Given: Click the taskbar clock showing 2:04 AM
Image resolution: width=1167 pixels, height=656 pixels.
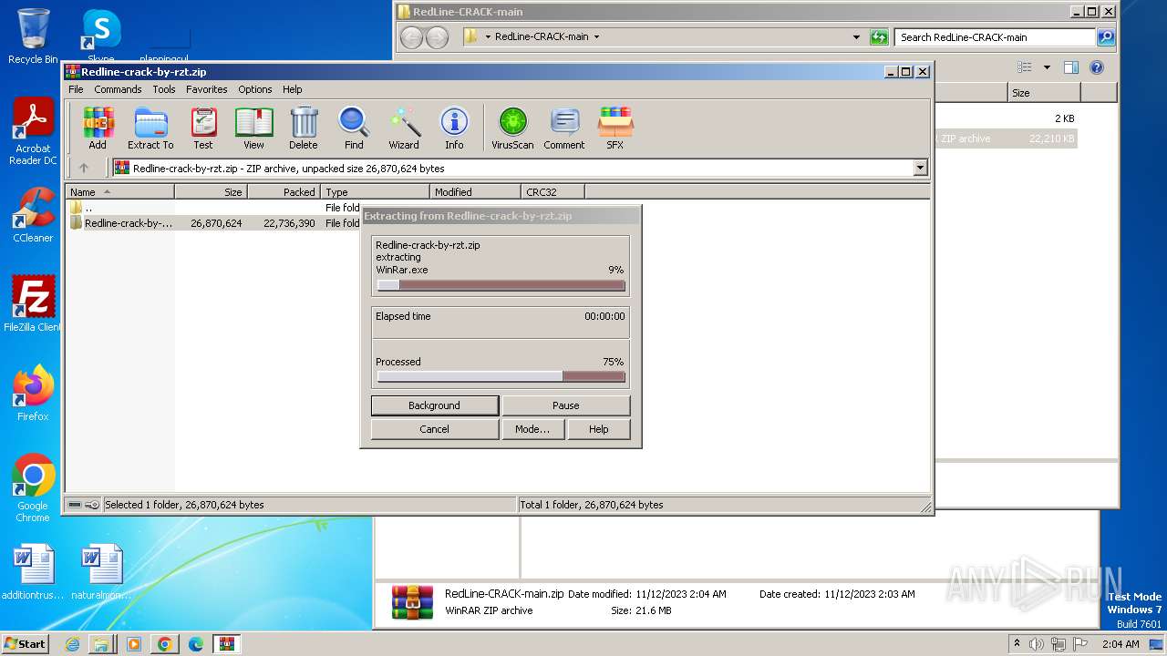Looking at the screenshot, I should (1120, 644).
